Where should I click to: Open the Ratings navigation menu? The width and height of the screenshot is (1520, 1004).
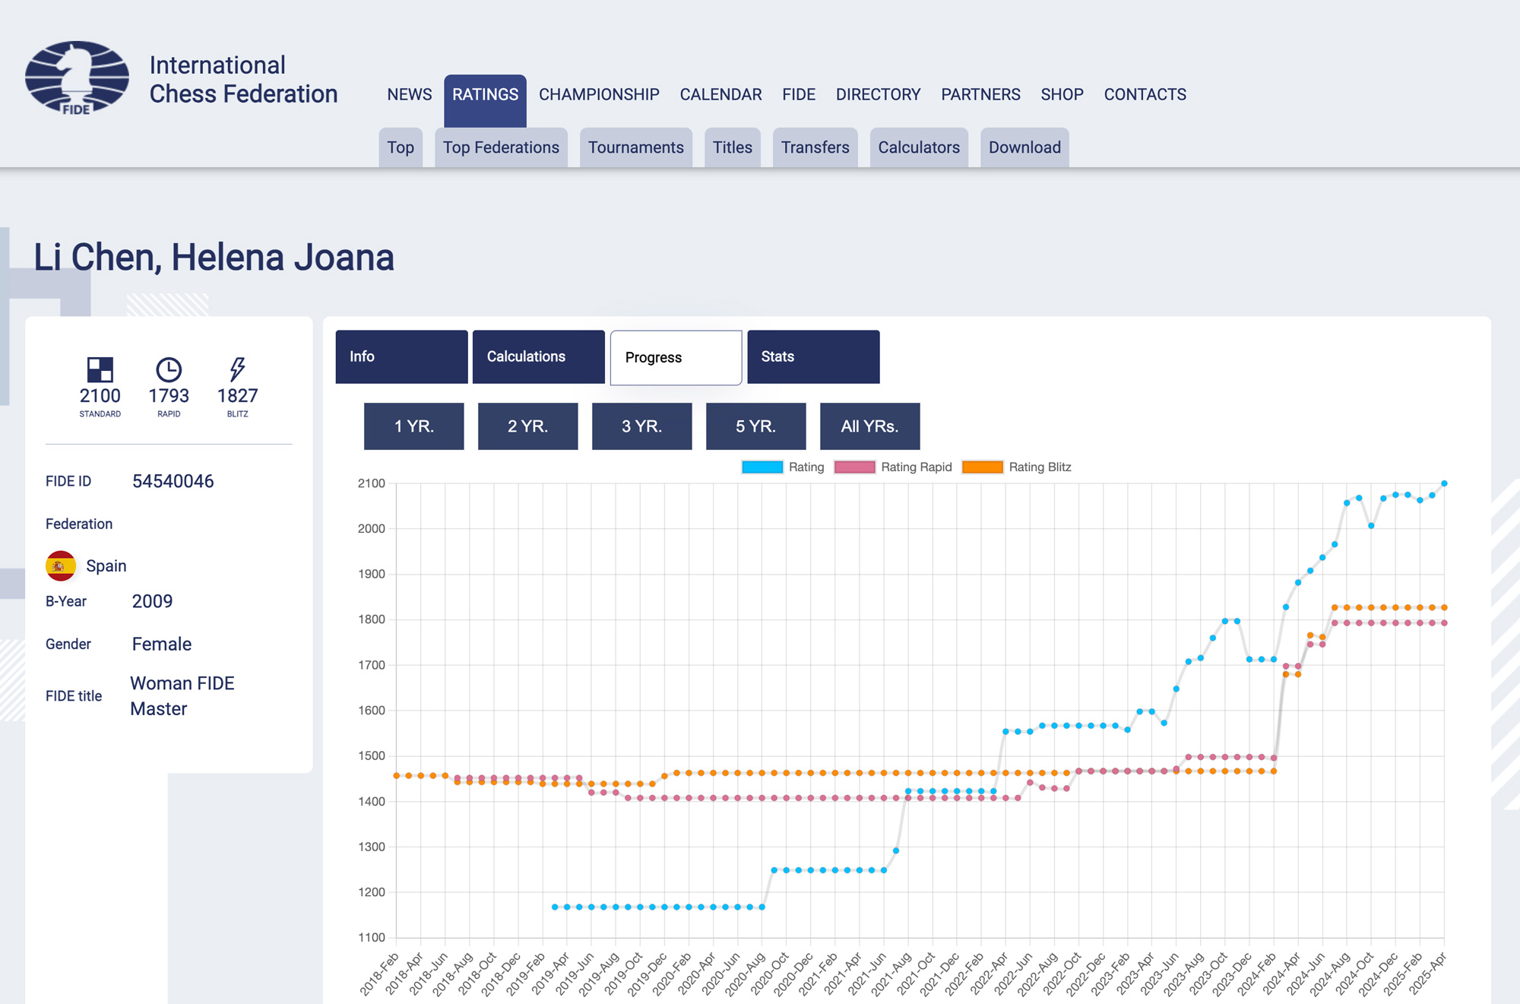click(x=485, y=95)
